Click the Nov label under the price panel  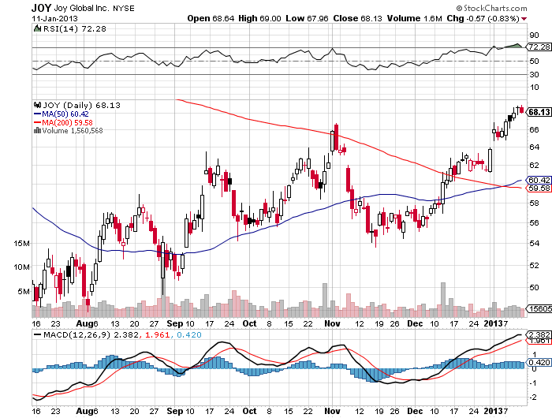pos(332,323)
